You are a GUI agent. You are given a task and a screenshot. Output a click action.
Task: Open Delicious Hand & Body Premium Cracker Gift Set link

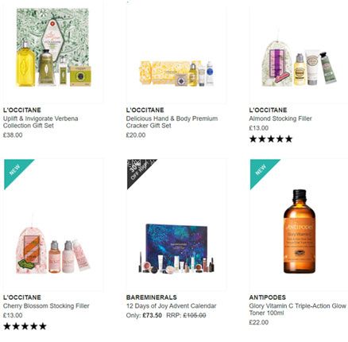click(172, 122)
